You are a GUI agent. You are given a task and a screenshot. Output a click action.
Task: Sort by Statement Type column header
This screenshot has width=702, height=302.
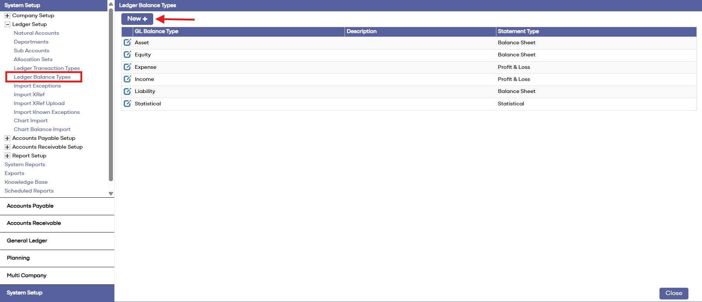(x=596, y=31)
